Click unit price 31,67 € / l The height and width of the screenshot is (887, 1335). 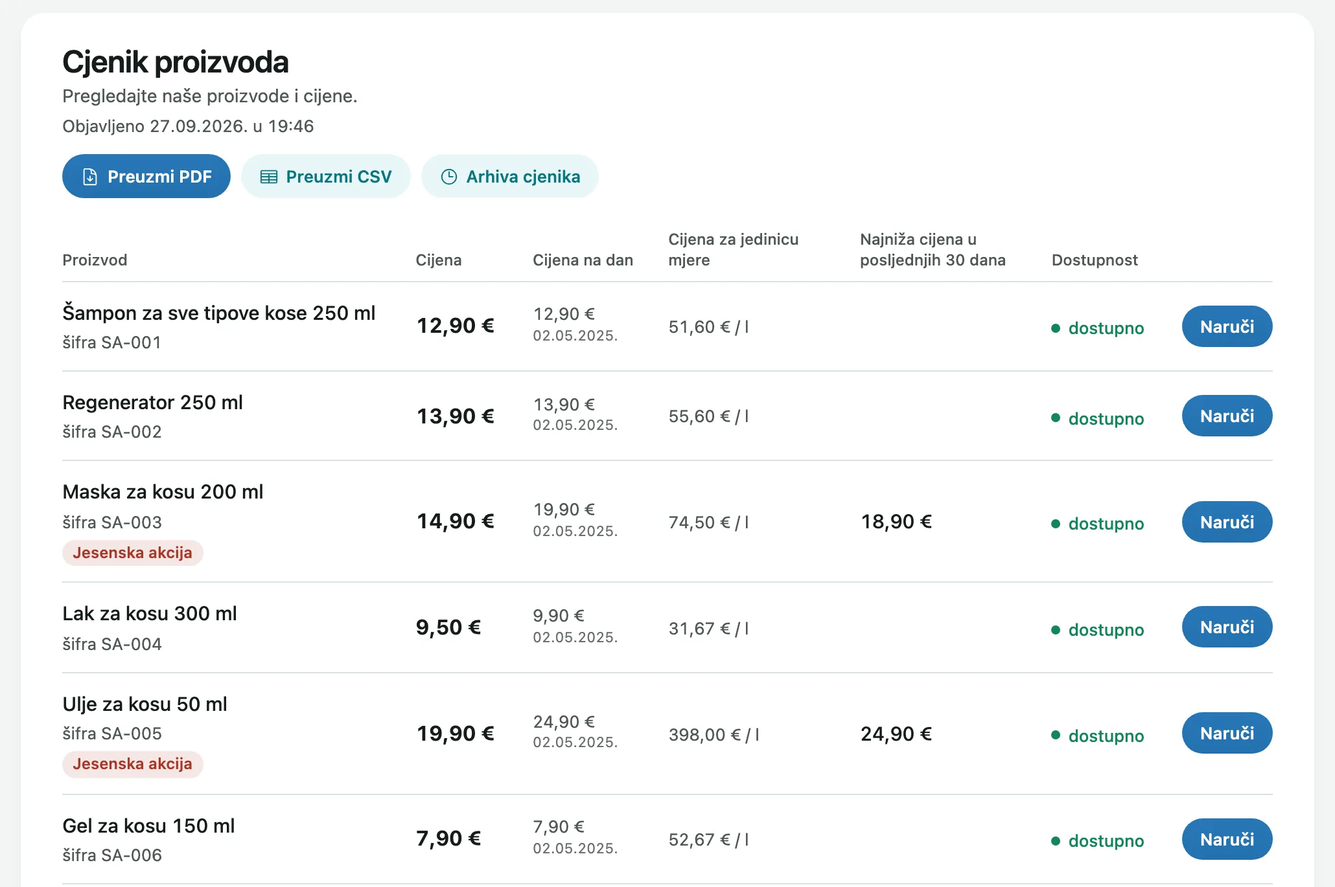click(709, 629)
